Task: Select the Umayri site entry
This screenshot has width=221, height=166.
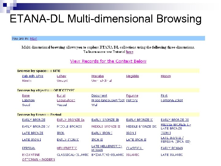Action: [x=62, y=81]
